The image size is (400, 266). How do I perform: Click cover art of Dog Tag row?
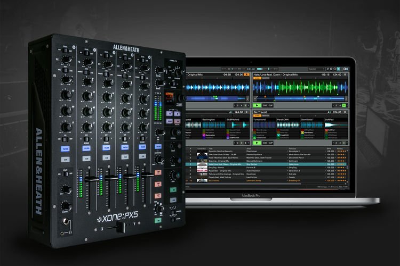[202, 168]
